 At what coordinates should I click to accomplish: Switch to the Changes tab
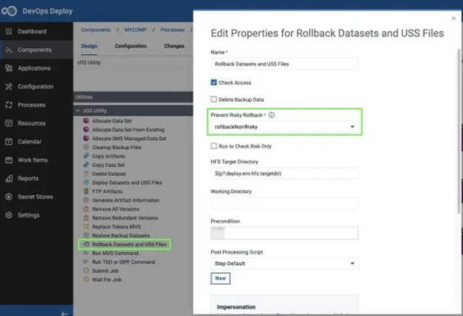coord(174,46)
